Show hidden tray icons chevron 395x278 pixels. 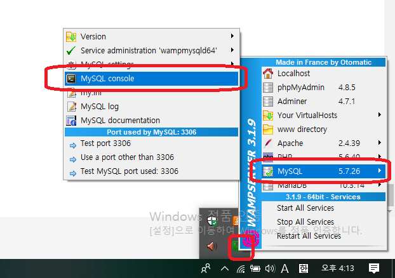[x=225, y=268]
